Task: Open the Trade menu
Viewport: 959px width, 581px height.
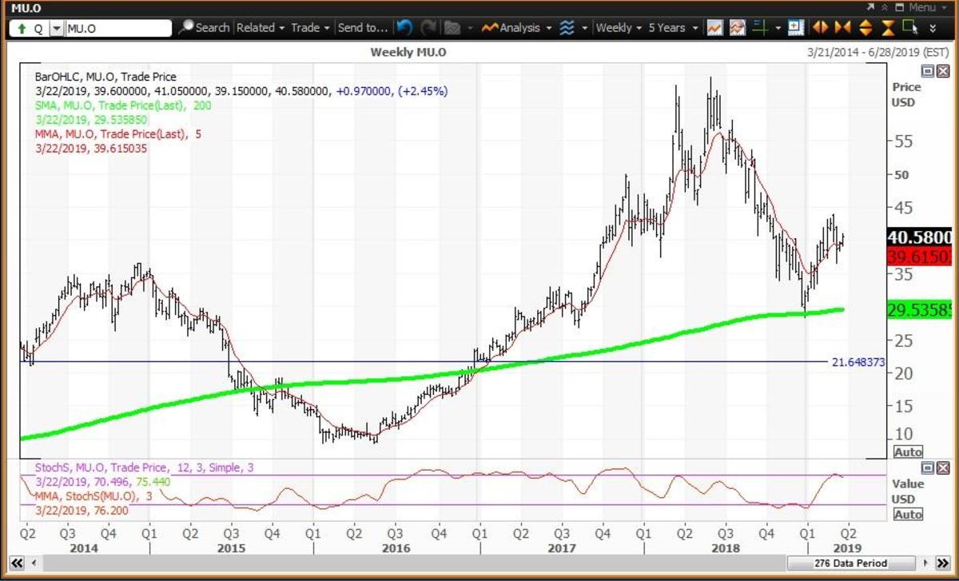Action: click(309, 28)
